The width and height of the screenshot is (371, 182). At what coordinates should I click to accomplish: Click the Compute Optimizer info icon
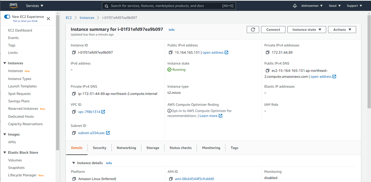coord(169,111)
